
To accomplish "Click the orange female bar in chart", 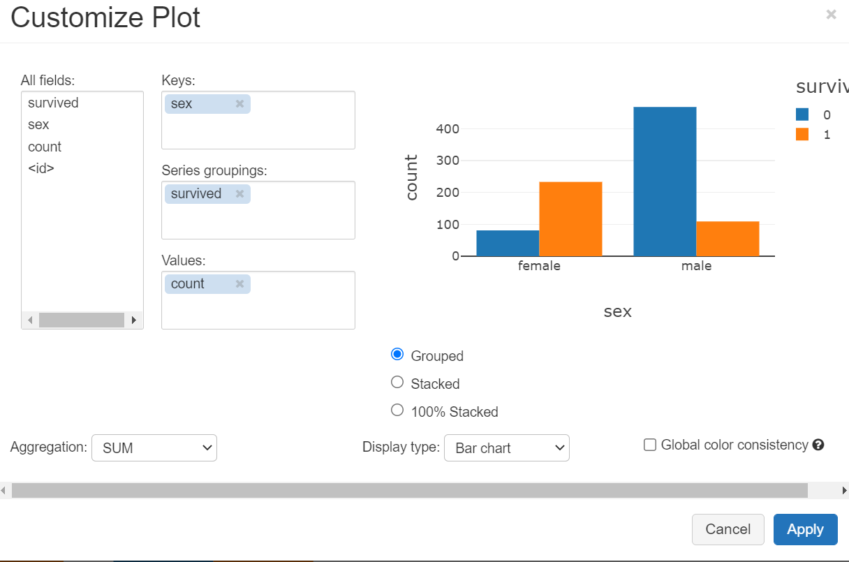I will 570,219.
